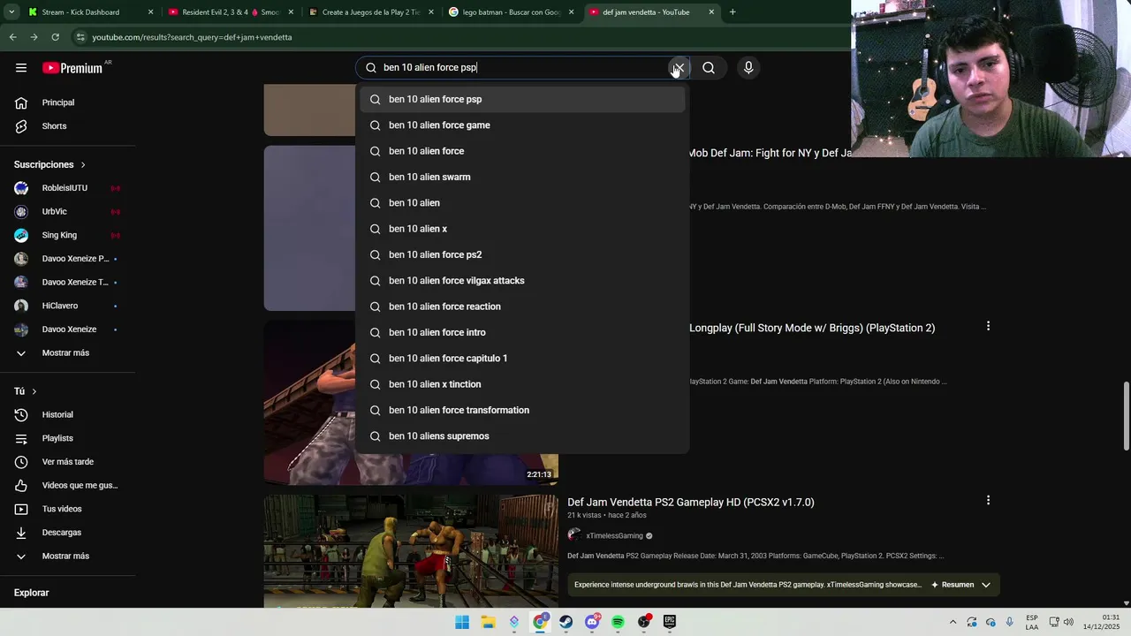Pick suggestion "ben 10 alien force capitulo 1"
This screenshot has width=1131, height=636.
click(522, 359)
